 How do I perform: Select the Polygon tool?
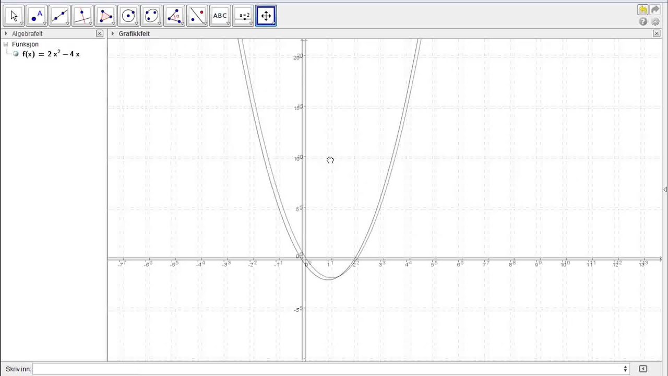coord(105,16)
